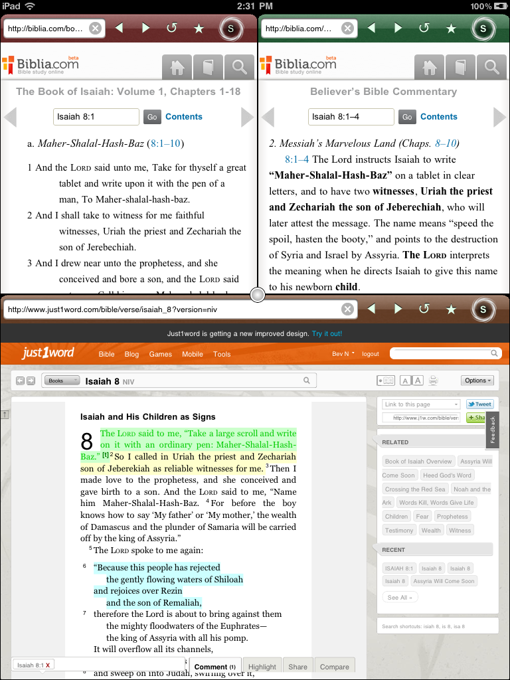Click the just1word site search box
510x680 pixels.
(446, 353)
